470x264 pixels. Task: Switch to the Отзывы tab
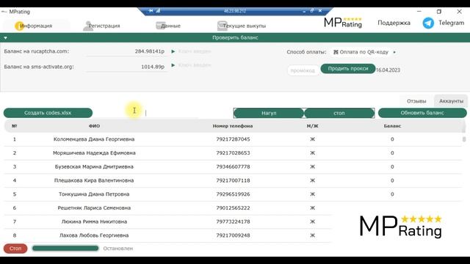click(416, 101)
